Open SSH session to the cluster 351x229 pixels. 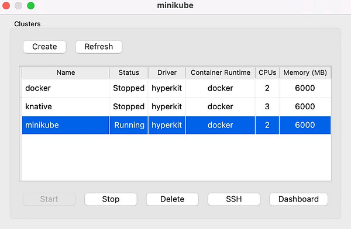pyautogui.click(x=234, y=199)
